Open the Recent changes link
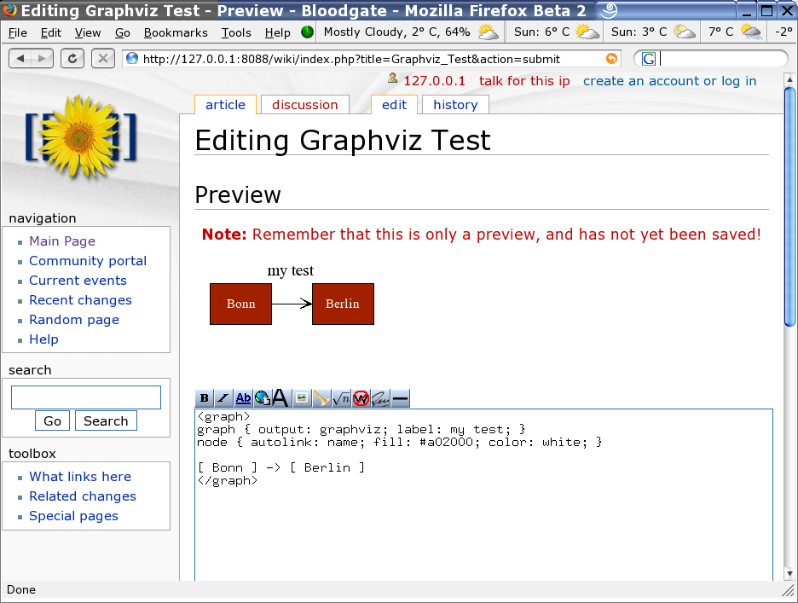Image resolution: width=798 pixels, height=603 pixels. 80,300
